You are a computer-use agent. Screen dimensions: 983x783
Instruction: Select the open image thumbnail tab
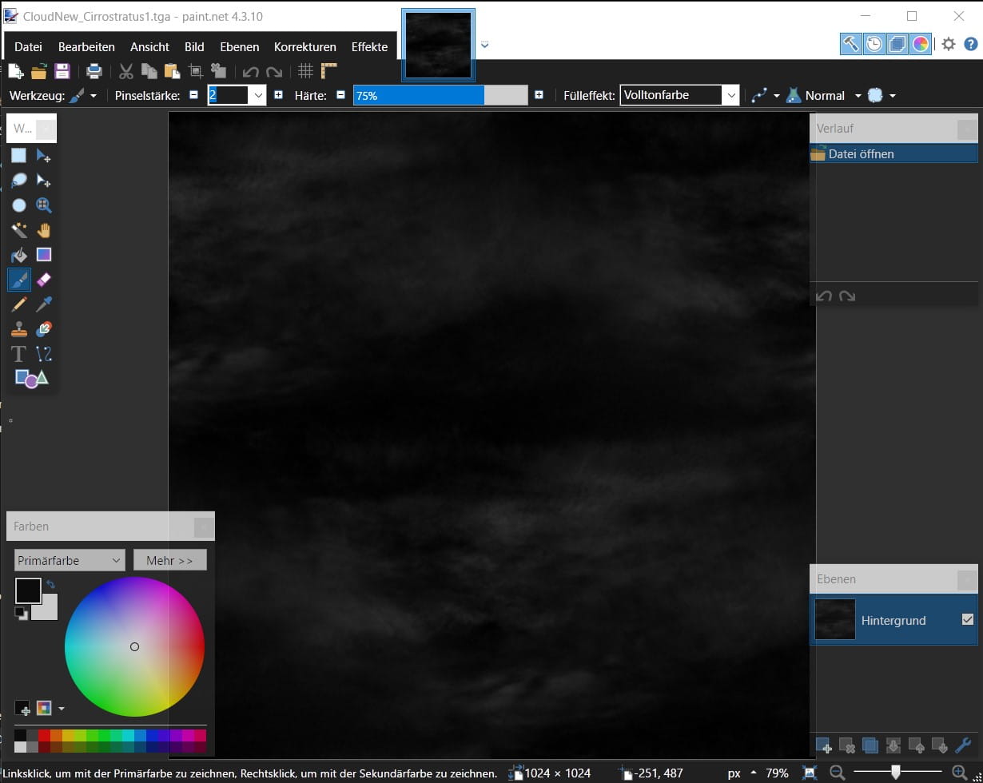coord(438,46)
